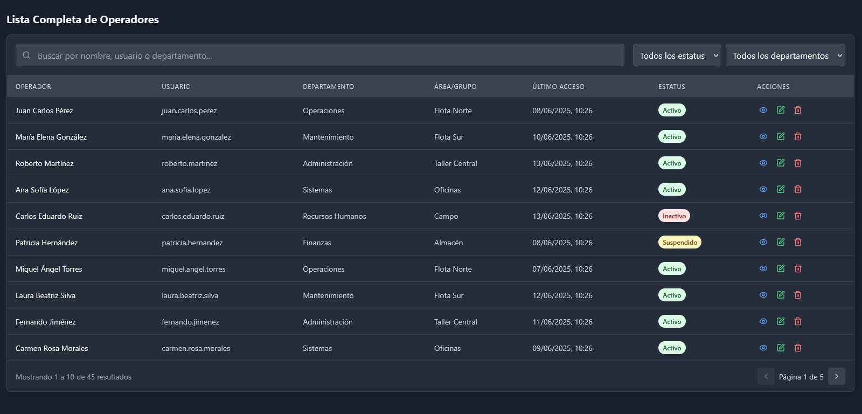The image size is (862, 414).
Task: Delete operator María Elena González
Action: [798, 136]
